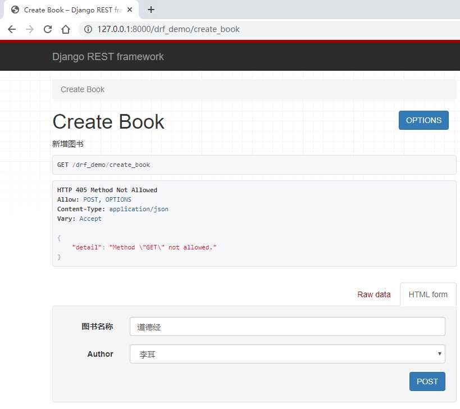Click the browser forward arrow
The width and height of the screenshot is (460, 409).
[30, 29]
